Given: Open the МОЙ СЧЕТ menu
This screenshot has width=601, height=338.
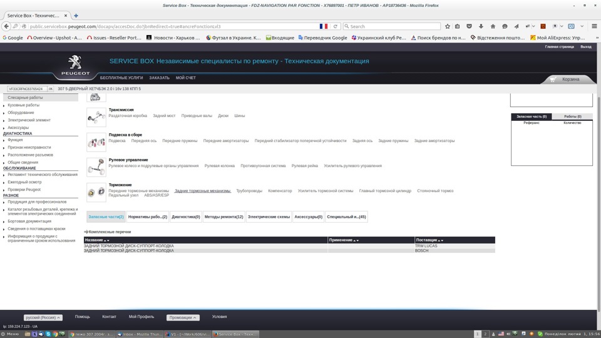Looking at the screenshot, I should coord(186,78).
